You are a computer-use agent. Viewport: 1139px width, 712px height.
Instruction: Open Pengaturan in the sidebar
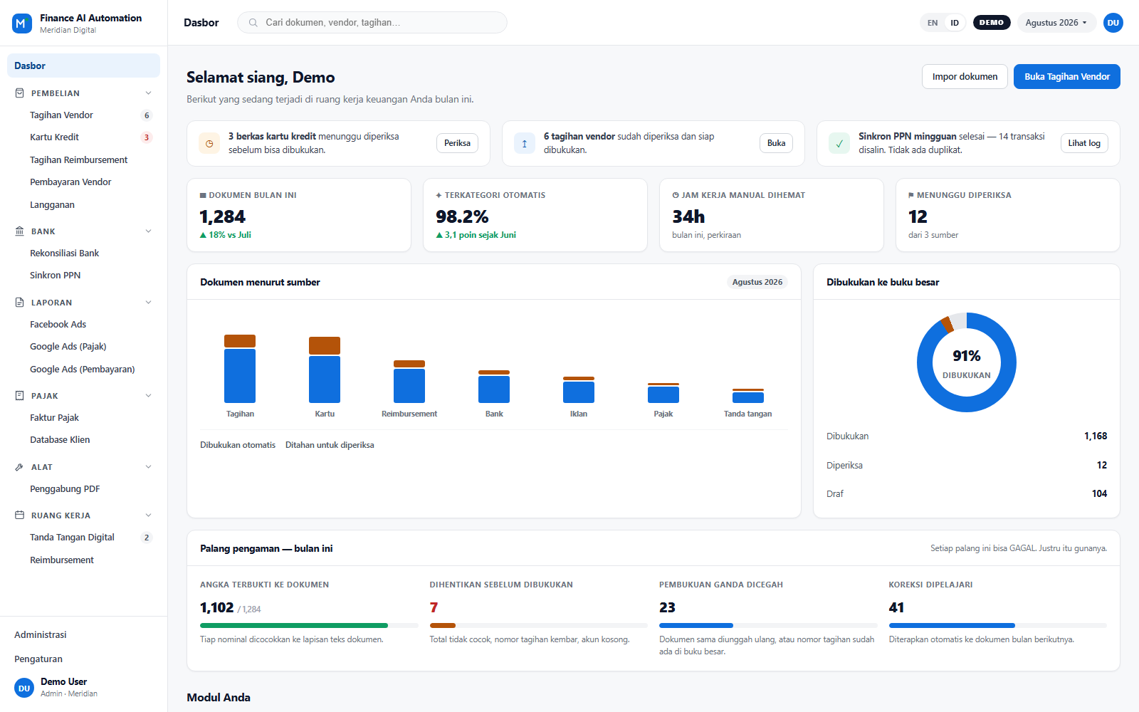[83, 659]
